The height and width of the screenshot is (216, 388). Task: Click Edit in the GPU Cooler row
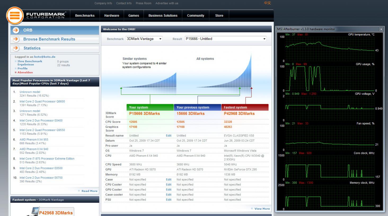[169, 189]
